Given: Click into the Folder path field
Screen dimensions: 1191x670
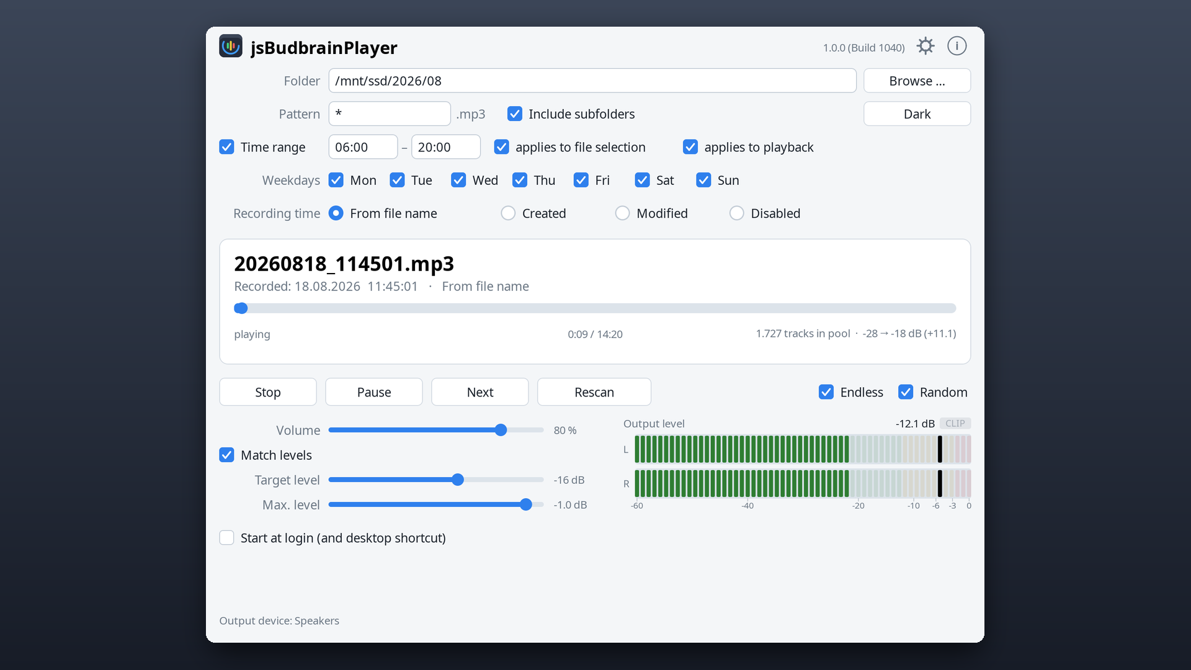Looking at the screenshot, I should [x=592, y=81].
